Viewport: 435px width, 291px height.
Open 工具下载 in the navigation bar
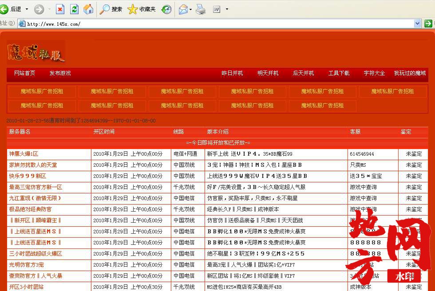coord(339,73)
